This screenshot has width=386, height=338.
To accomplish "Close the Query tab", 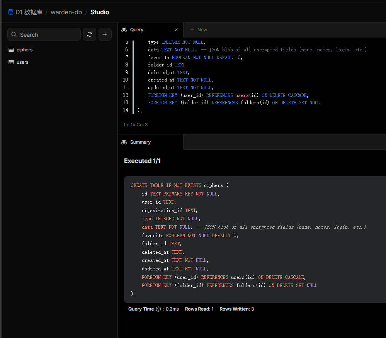I will pyautogui.click(x=176, y=30).
